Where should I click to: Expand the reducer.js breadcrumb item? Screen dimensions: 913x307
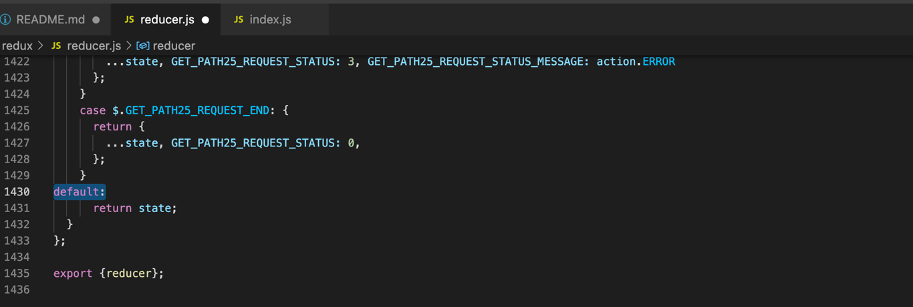pyautogui.click(x=94, y=45)
